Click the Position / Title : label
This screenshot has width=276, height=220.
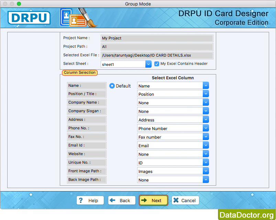tap(87, 94)
